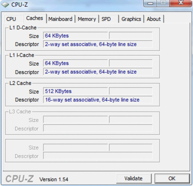Viewport: 193px width, 186px height.
Task: Click the L3 Cache empty size field
Action: [75, 119]
